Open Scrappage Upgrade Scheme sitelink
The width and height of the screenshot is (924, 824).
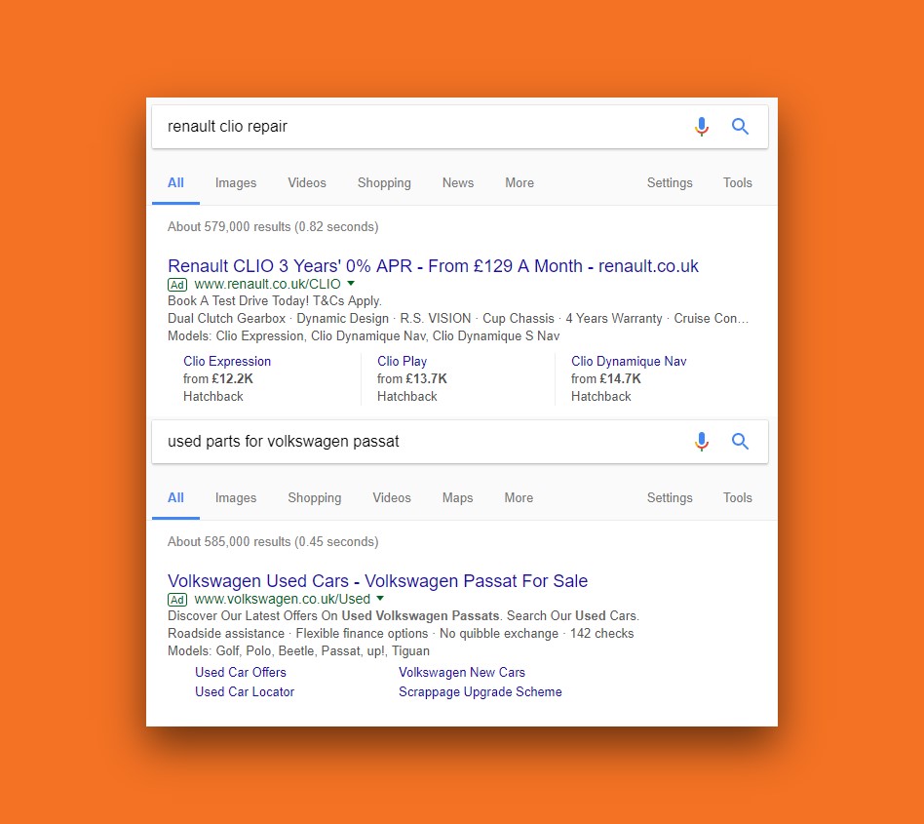click(480, 692)
